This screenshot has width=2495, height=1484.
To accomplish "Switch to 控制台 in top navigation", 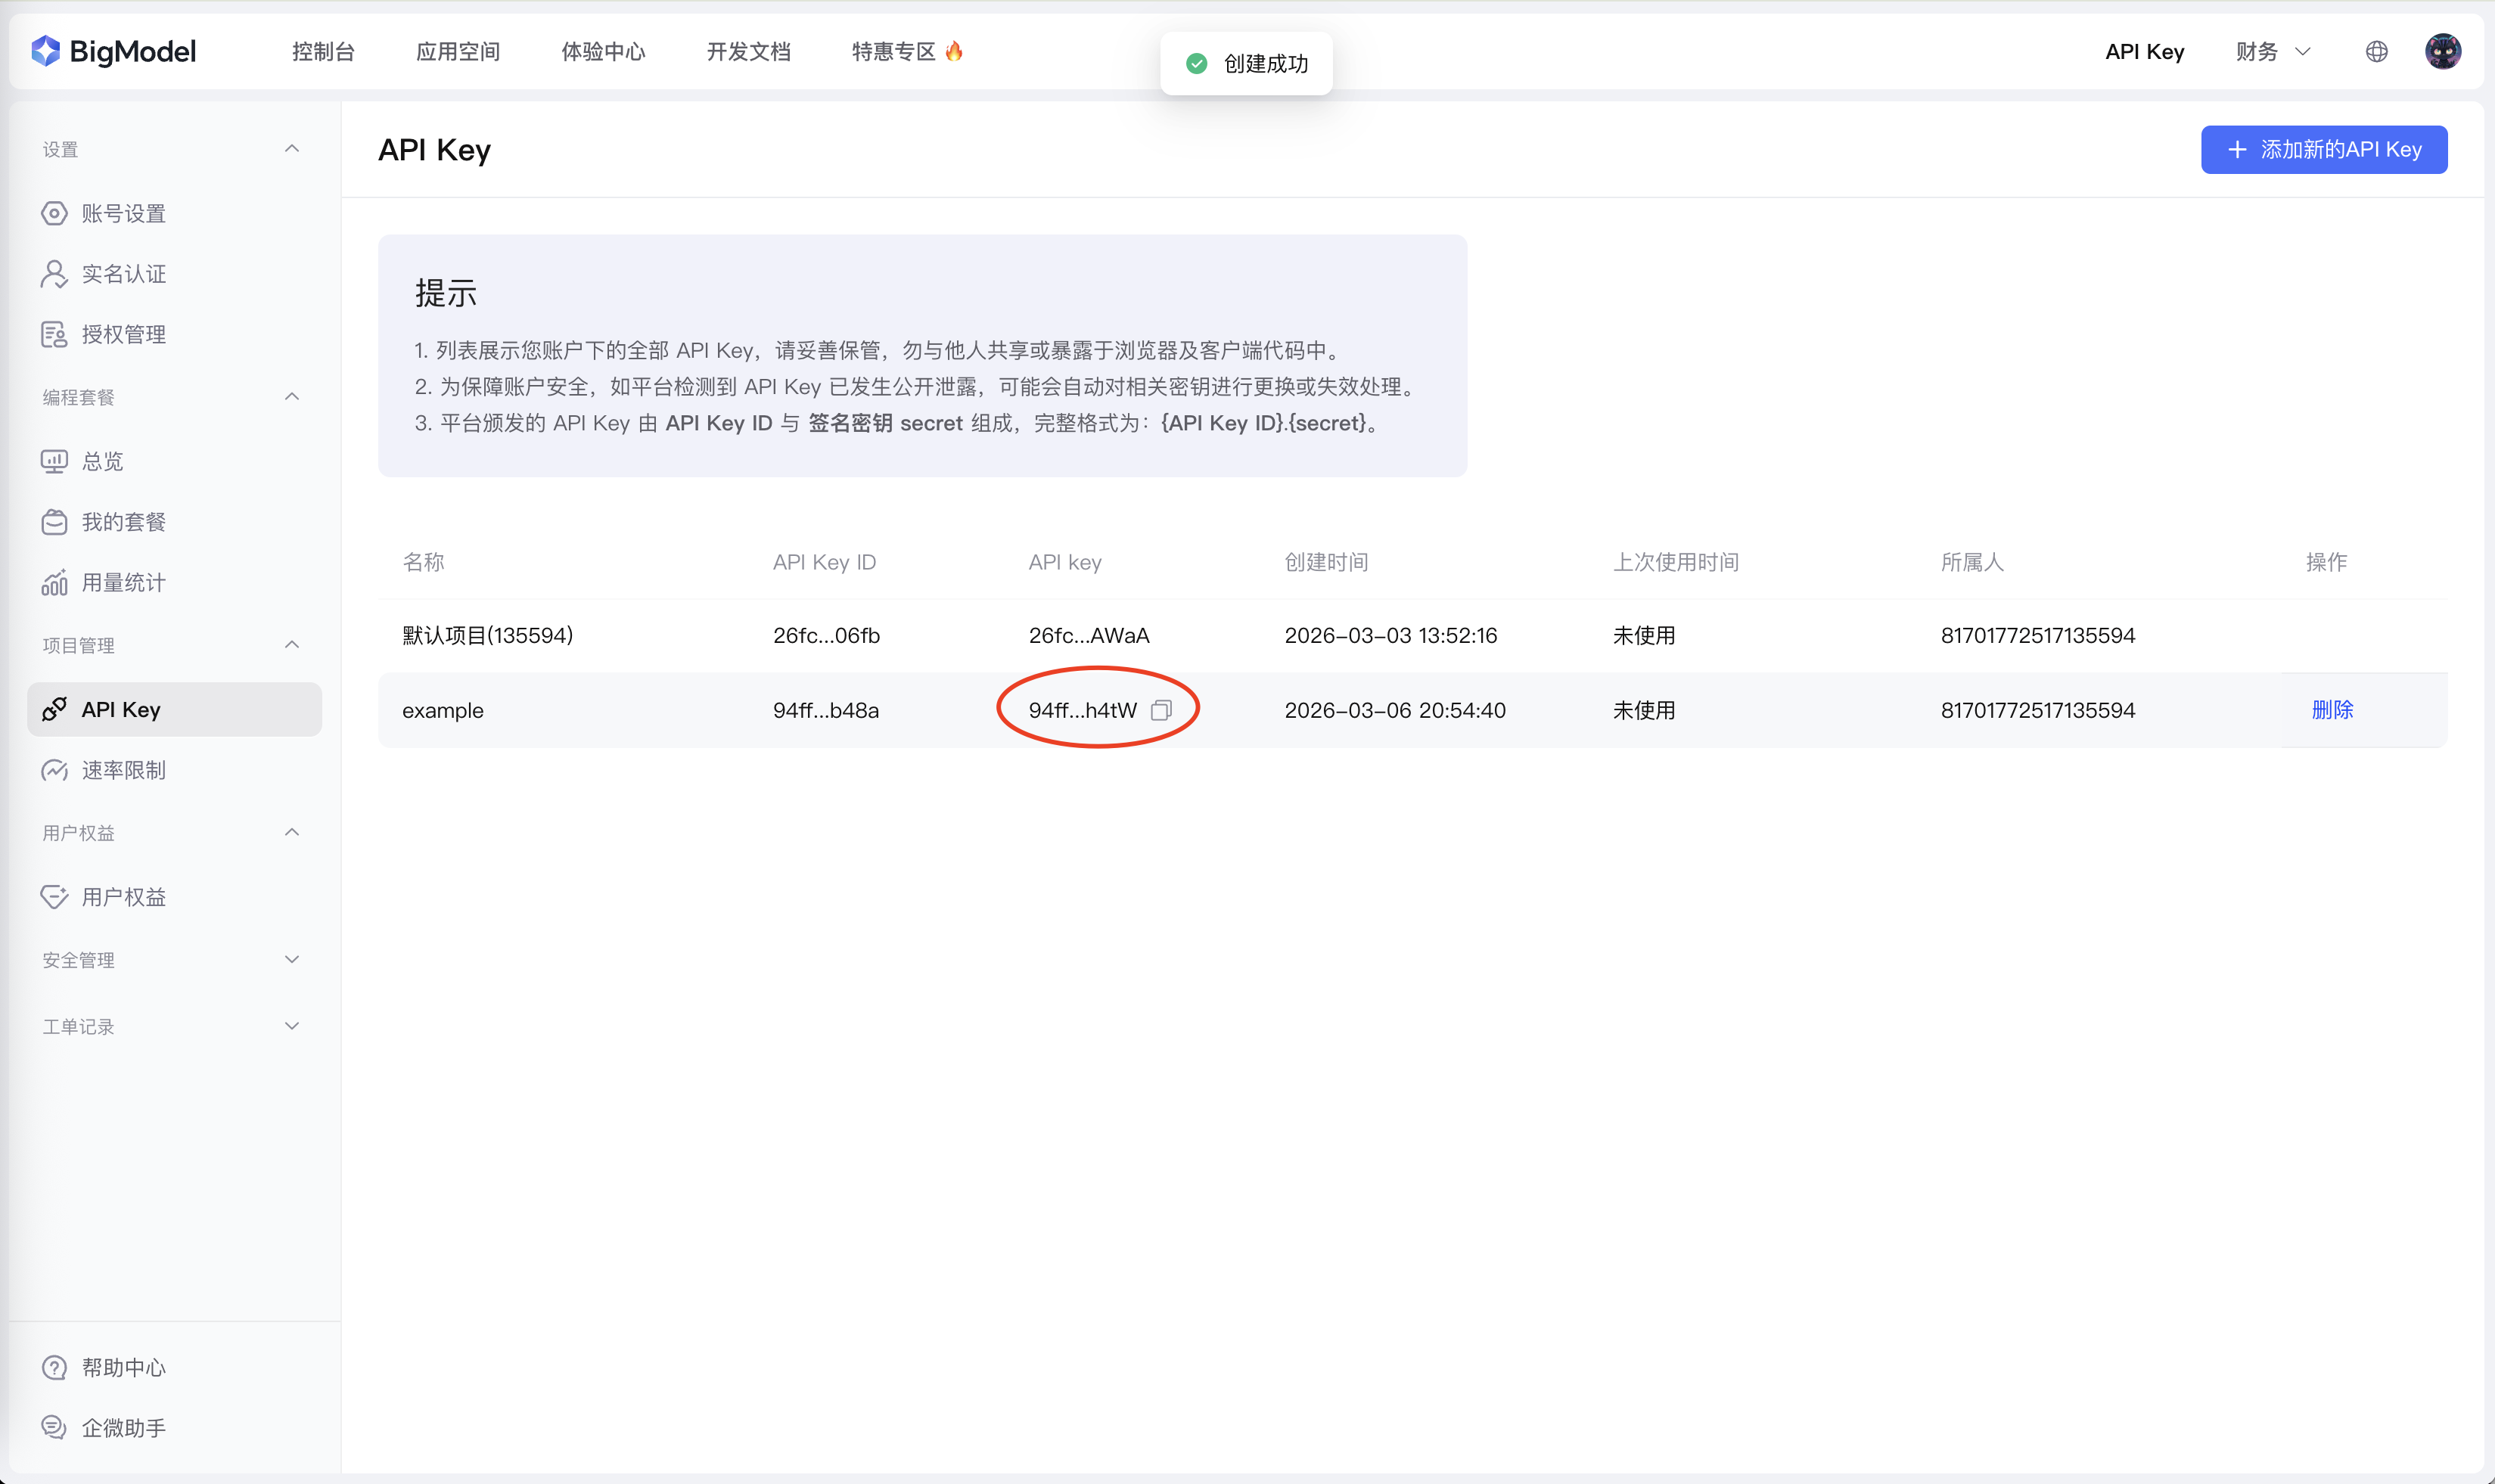I will tap(323, 51).
